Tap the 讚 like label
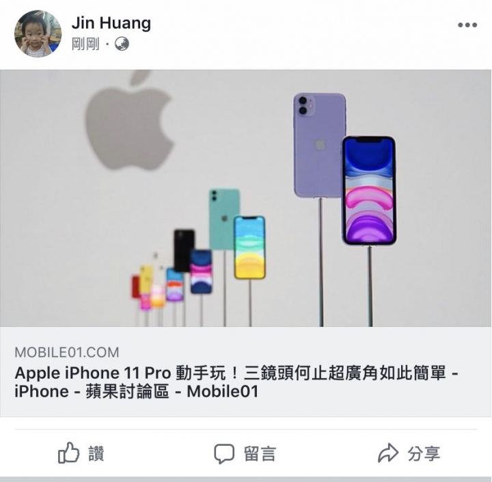This screenshot has width=492, height=482. (x=96, y=454)
